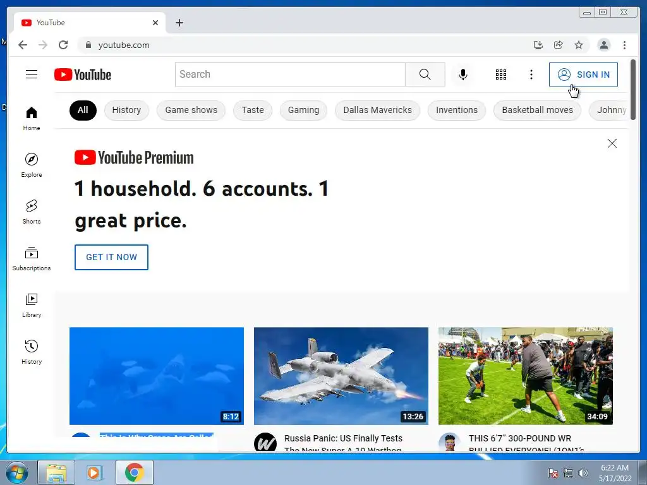Image resolution: width=647 pixels, height=485 pixels.
Task: Click the YouTube logo
Action: pos(83,75)
